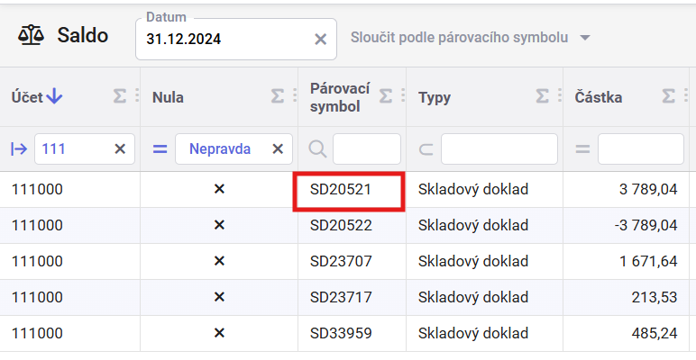This screenshot has width=696, height=360.
Task: Click Nula cross mark in SD20522 row
Action: click(x=219, y=225)
